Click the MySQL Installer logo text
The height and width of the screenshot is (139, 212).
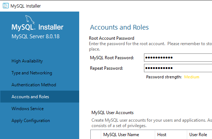37,27
